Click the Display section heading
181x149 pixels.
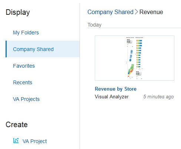tap(18, 12)
